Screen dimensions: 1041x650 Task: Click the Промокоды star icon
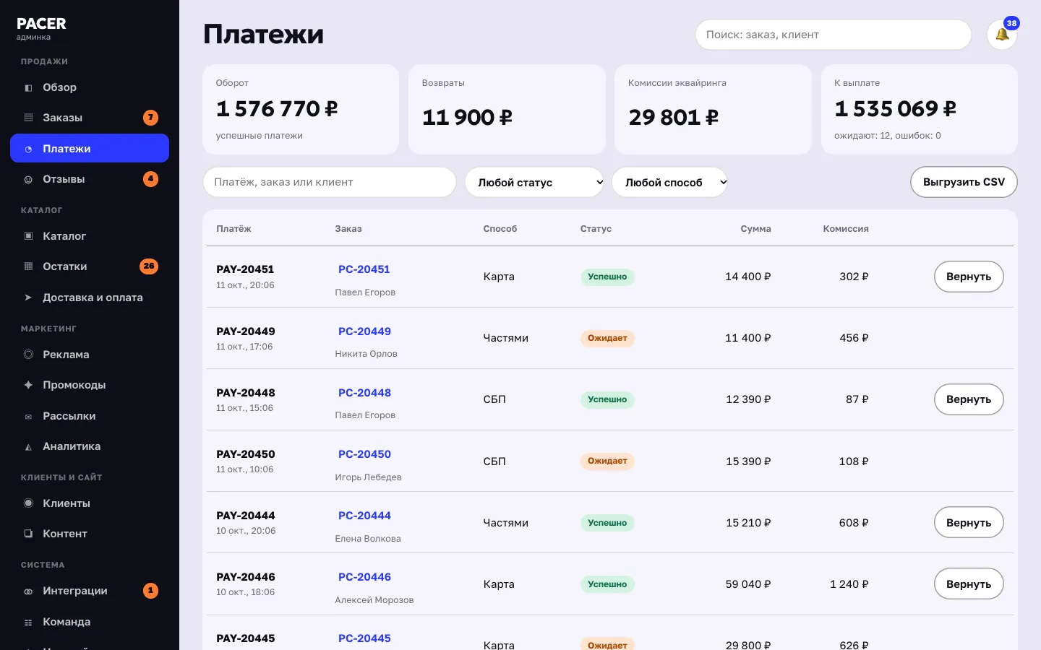tap(28, 385)
